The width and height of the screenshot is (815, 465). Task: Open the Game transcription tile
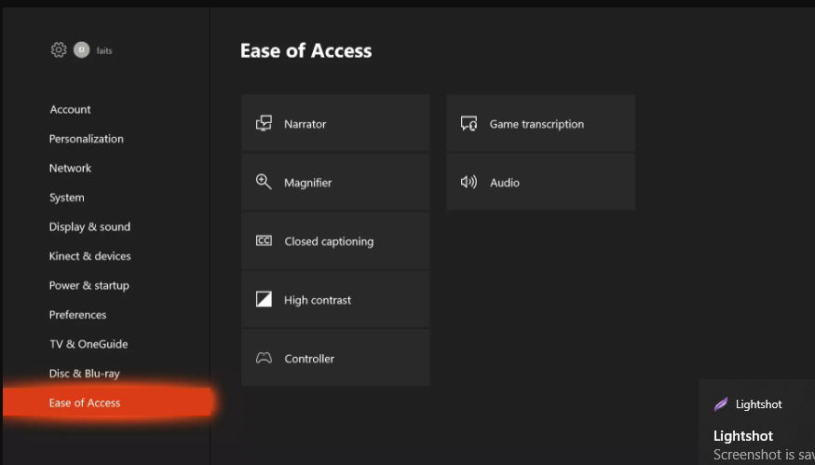(x=540, y=123)
